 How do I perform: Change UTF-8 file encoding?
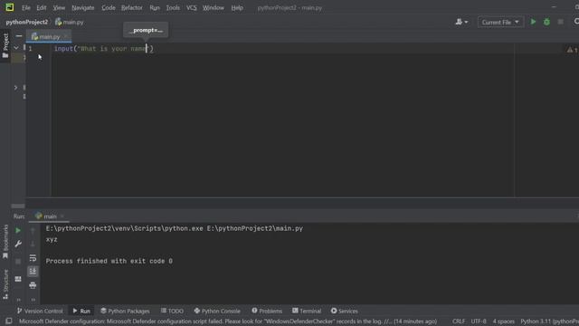pyautogui.click(x=479, y=321)
